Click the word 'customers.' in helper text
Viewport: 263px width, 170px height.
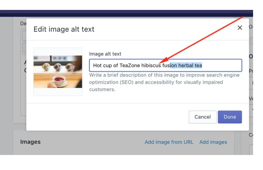coord(102,89)
